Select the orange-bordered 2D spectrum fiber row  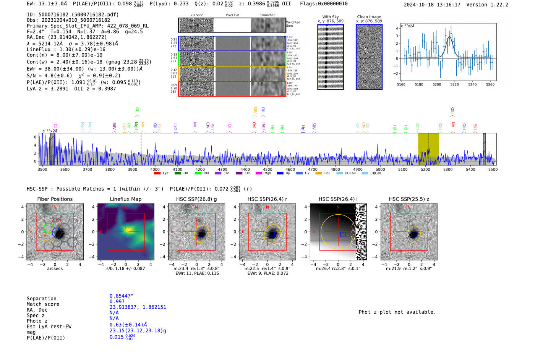pyautogui.click(x=232, y=74)
